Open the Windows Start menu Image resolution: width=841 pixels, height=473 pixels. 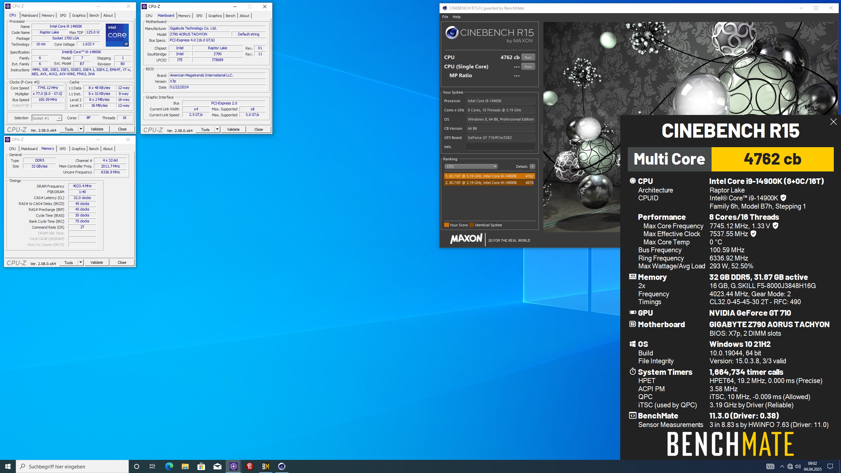click(8, 466)
